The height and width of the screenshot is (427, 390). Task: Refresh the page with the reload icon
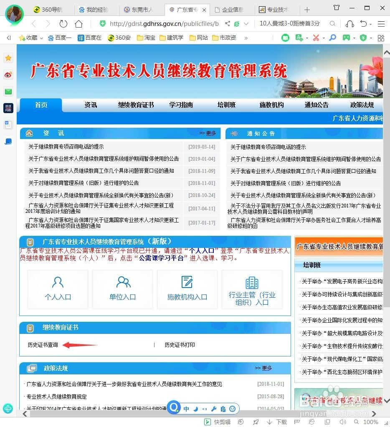(x=63, y=24)
